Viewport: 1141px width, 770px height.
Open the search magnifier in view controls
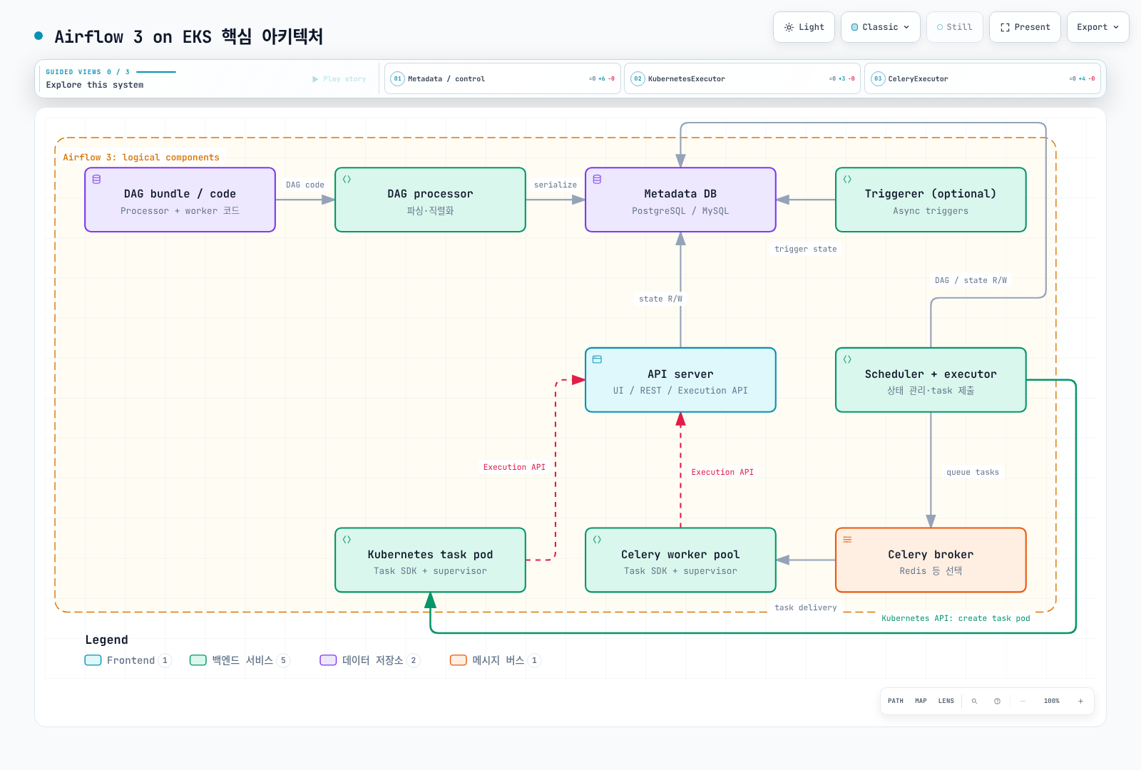pyautogui.click(x=974, y=701)
